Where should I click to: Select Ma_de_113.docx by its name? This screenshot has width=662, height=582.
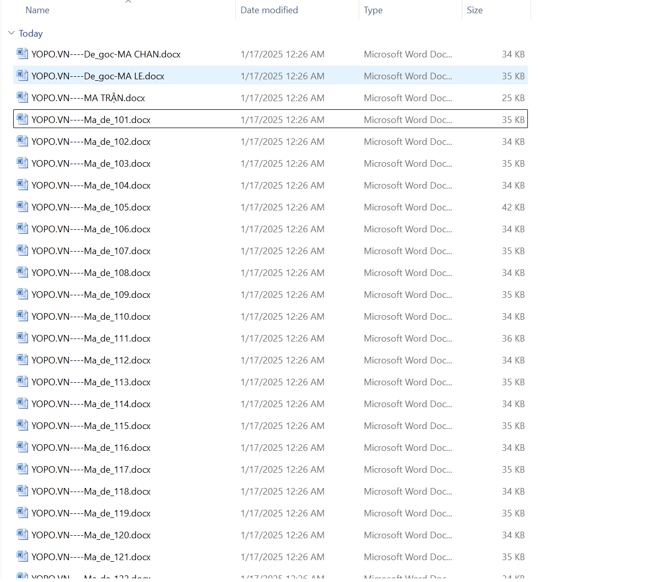(x=91, y=382)
